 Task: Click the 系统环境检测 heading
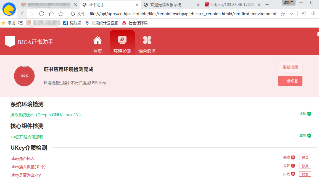(x=27, y=104)
